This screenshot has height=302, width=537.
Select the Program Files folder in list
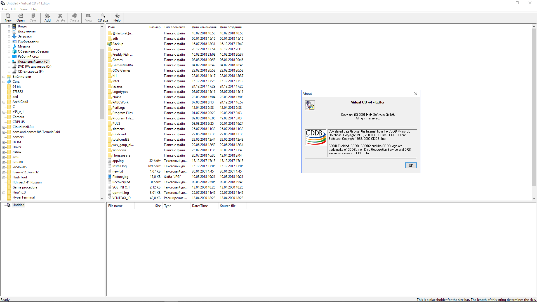click(122, 113)
